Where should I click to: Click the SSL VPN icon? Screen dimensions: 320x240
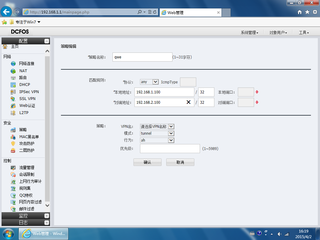pos(13,99)
